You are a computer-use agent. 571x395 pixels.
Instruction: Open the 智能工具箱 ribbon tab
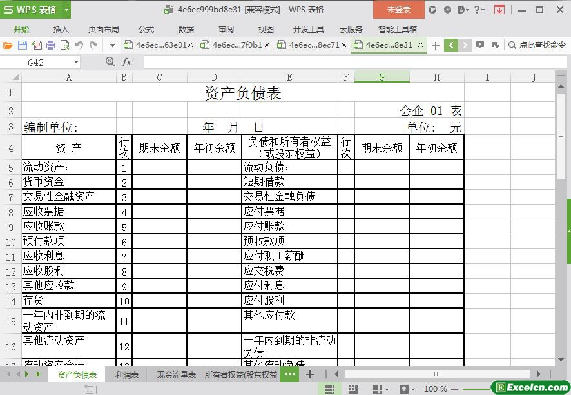(397, 29)
